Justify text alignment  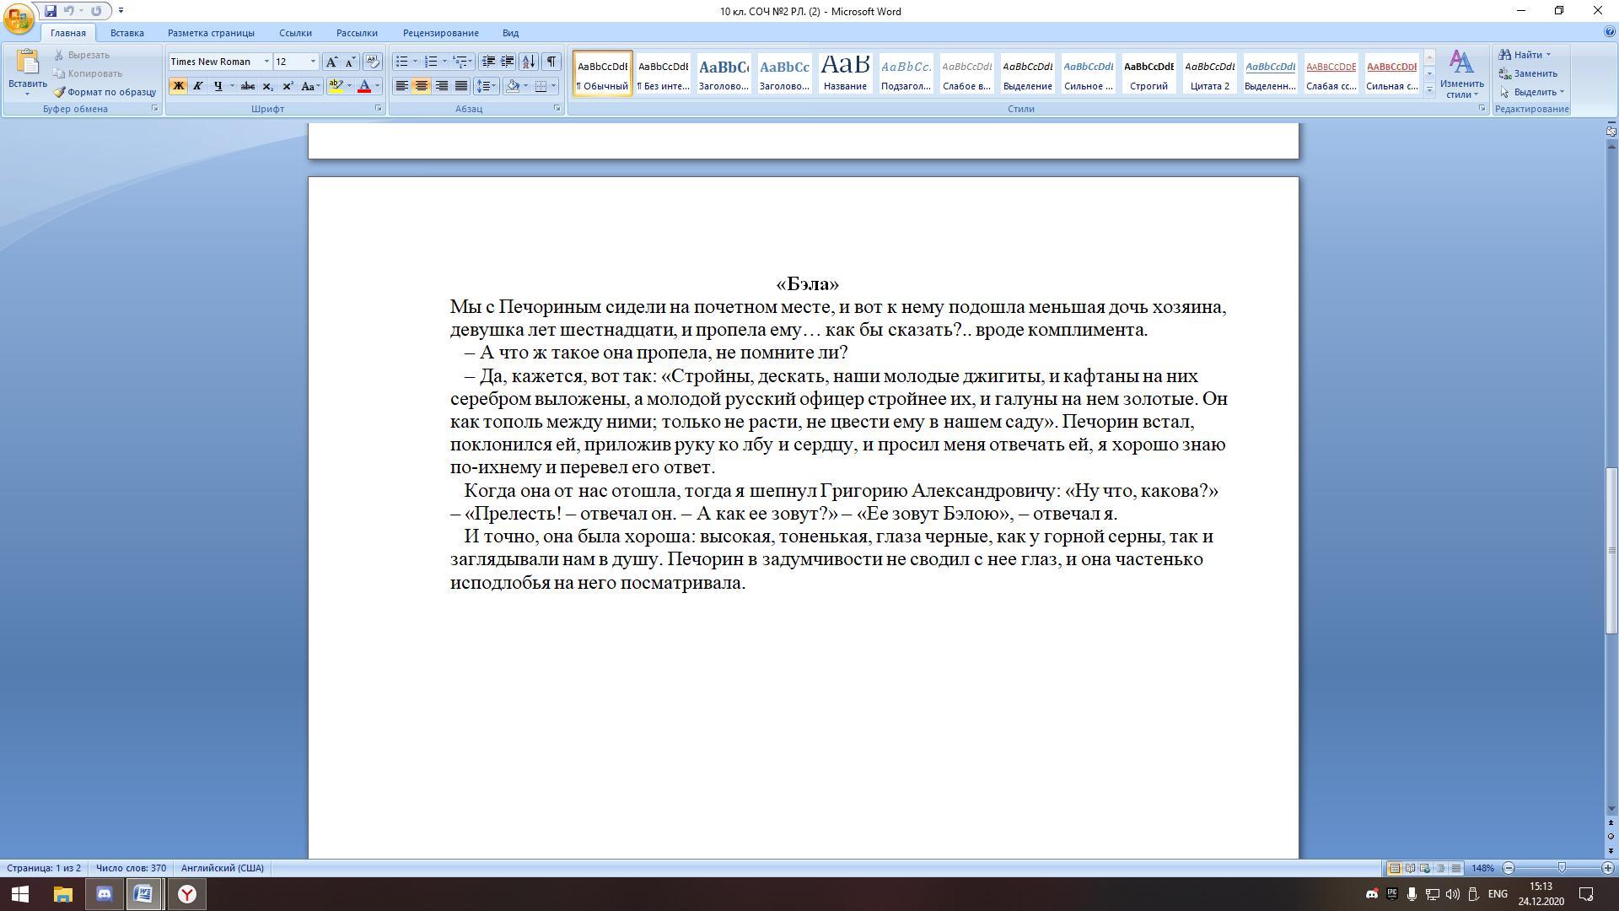pyautogui.click(x=460, y=86)
